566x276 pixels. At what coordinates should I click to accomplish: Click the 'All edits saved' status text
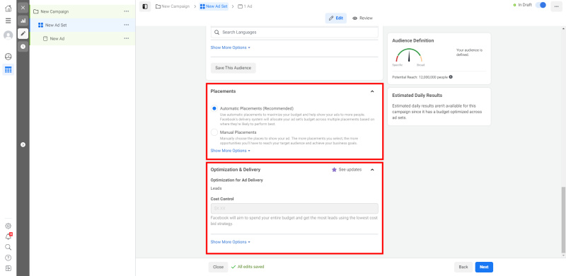point(250,267)
